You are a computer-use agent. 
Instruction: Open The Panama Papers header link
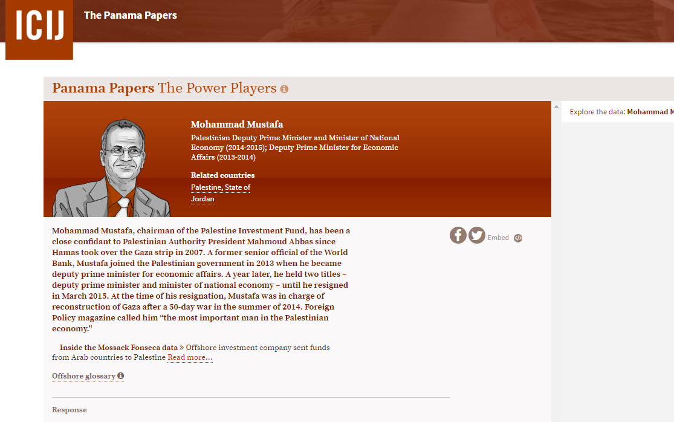130,15
